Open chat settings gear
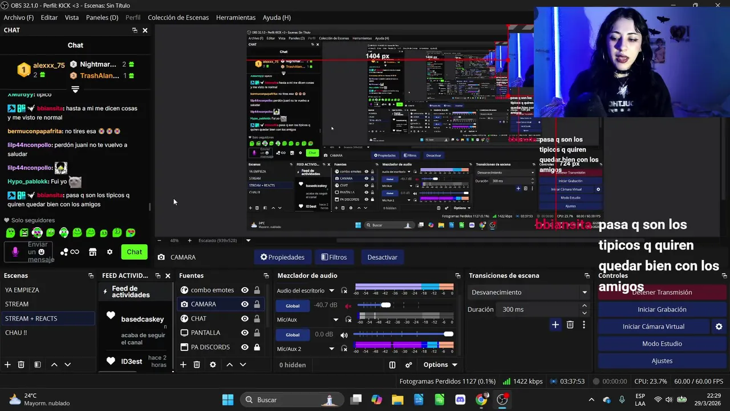This screenshot has width=730, height=411. coord(109,252)
